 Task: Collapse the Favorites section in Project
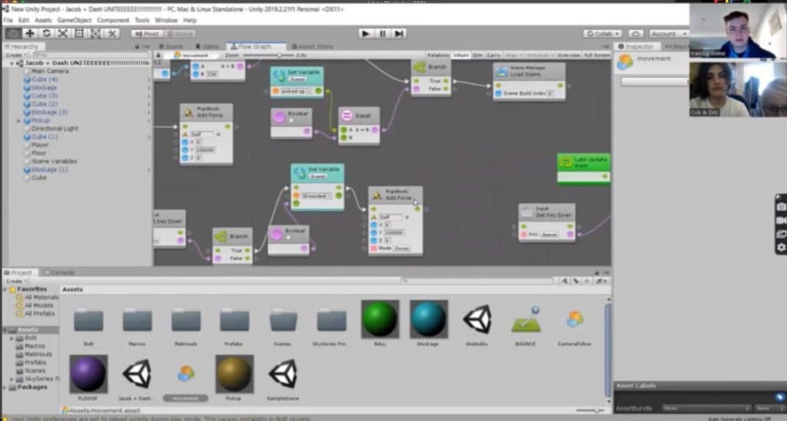click(5, 290)
